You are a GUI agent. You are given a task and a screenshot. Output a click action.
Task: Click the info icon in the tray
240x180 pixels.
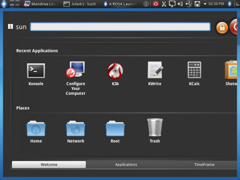click(x=146, y=4)
